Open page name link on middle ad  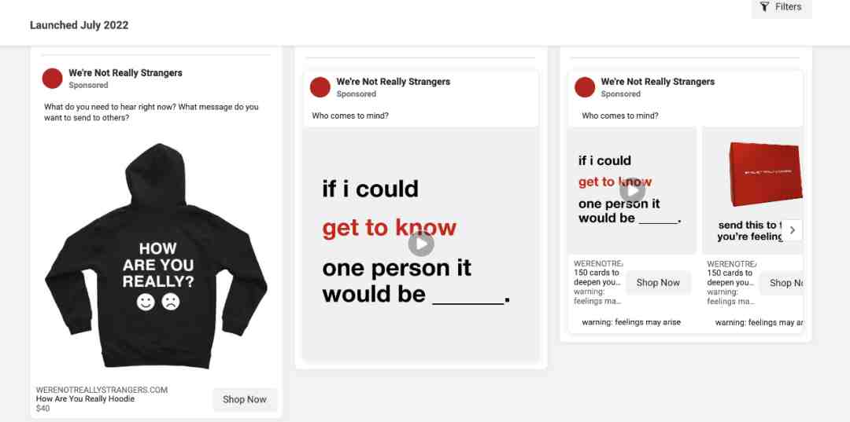(393, 82)
